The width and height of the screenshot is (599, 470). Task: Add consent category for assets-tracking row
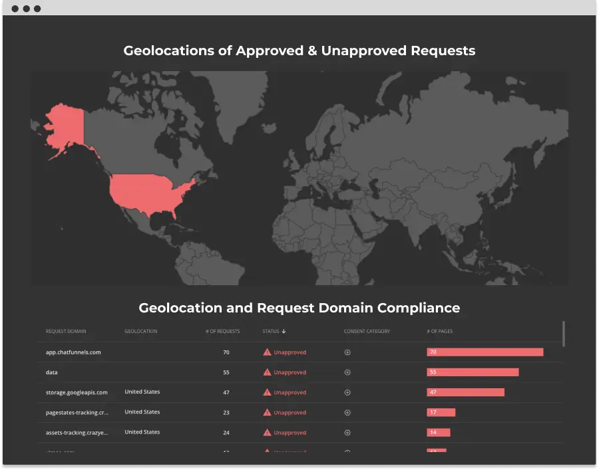pos(347,433)
